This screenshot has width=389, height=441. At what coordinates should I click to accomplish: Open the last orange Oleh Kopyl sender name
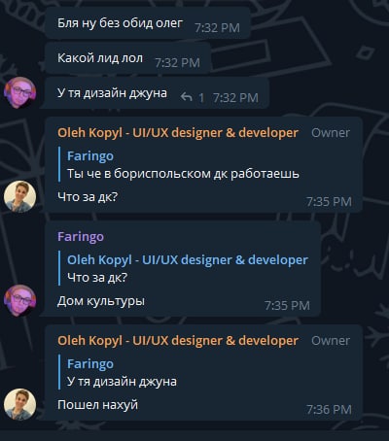(178, 341)
